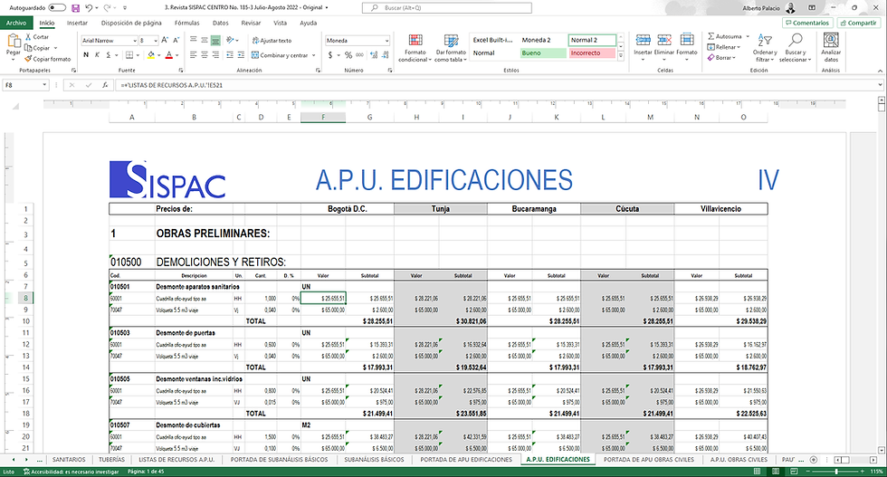Open Moneda number format dropdown
887x477 pixels.
coord(387,41)
